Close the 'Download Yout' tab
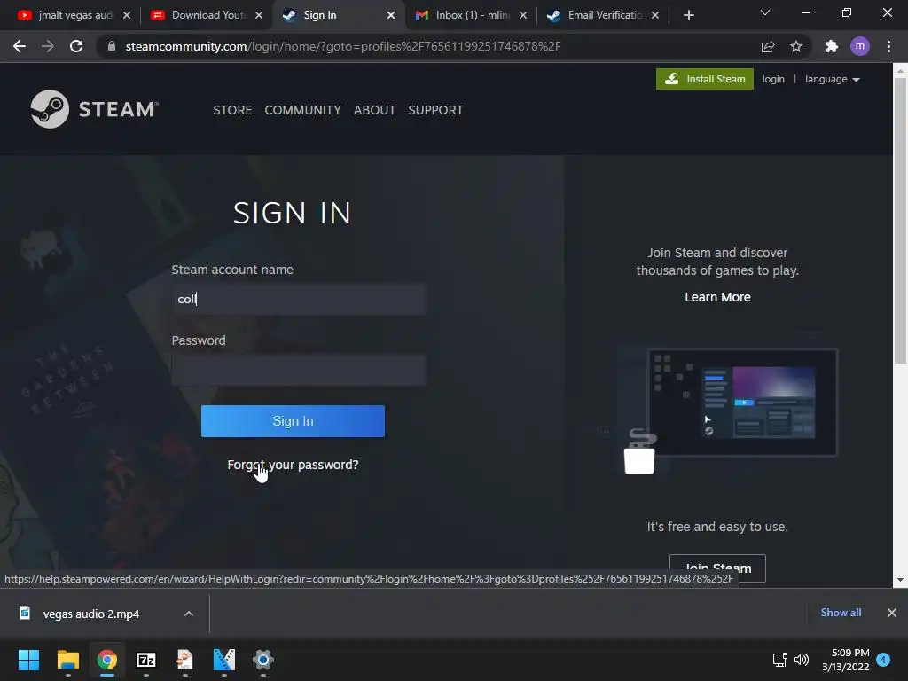 point(259,15)
